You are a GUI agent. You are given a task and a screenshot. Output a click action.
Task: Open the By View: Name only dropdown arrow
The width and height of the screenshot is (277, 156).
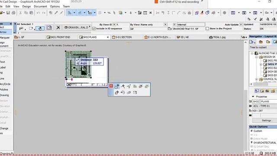click(x=165, y=25)
